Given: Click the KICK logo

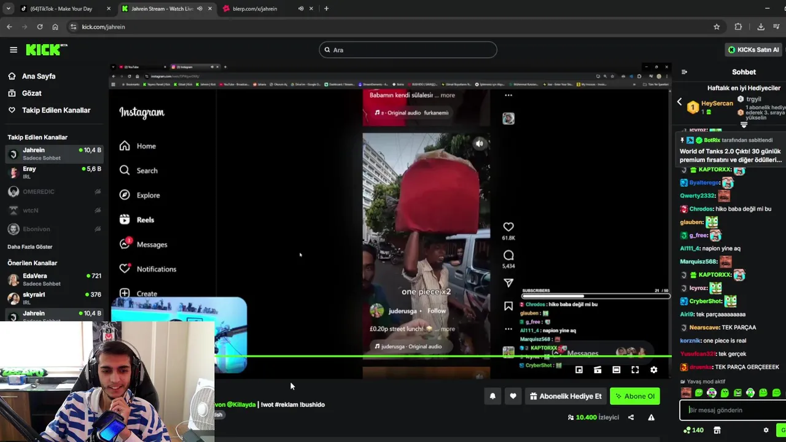Looking at the screenshot, I should (47, 50).
